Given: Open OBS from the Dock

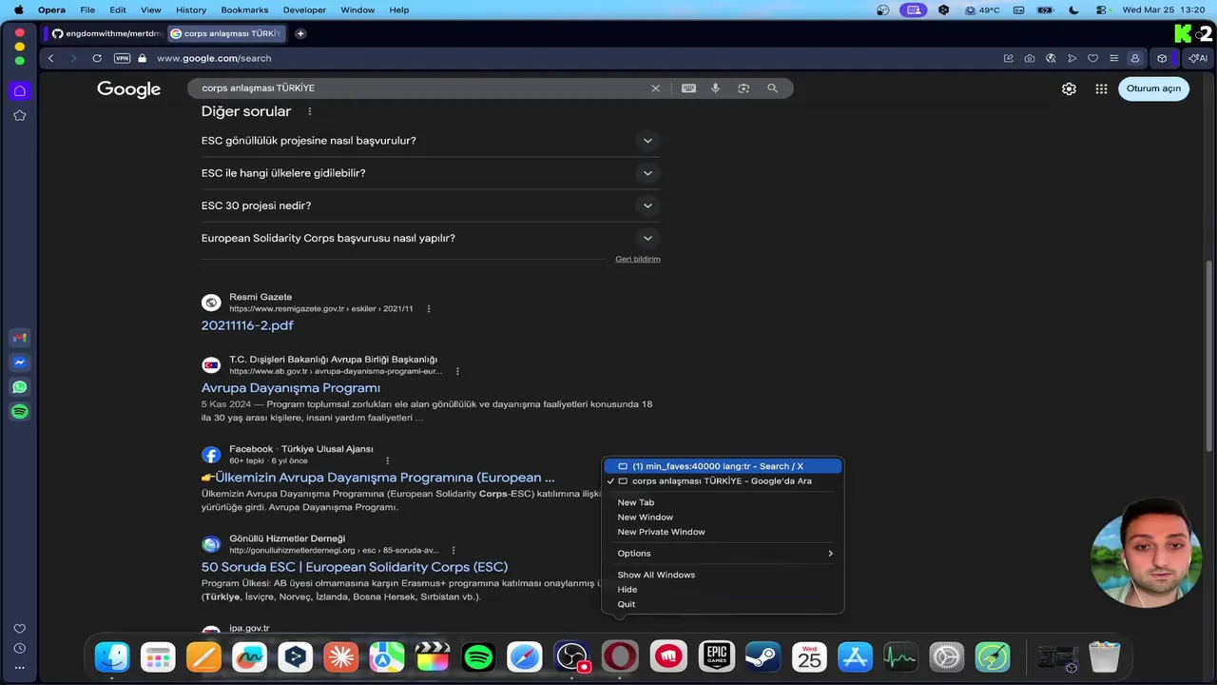Looking at the screenshot, I should 573,656.
